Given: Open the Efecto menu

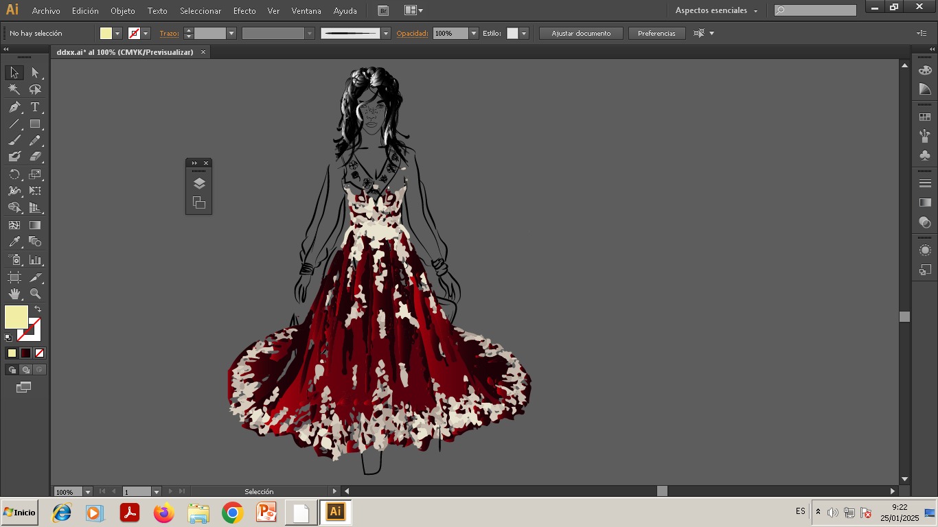Looking at the screenshot, I should [244, 11].
